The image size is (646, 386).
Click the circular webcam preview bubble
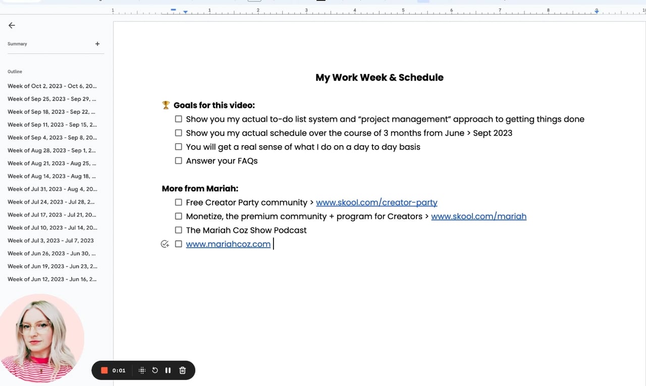(x=42, y=338)
